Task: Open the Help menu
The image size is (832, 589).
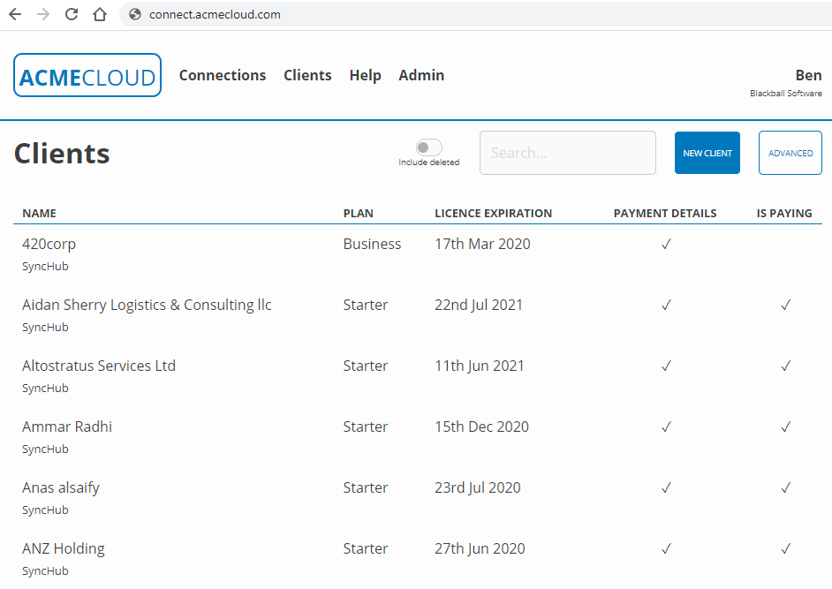Action: tap(365, 76)
